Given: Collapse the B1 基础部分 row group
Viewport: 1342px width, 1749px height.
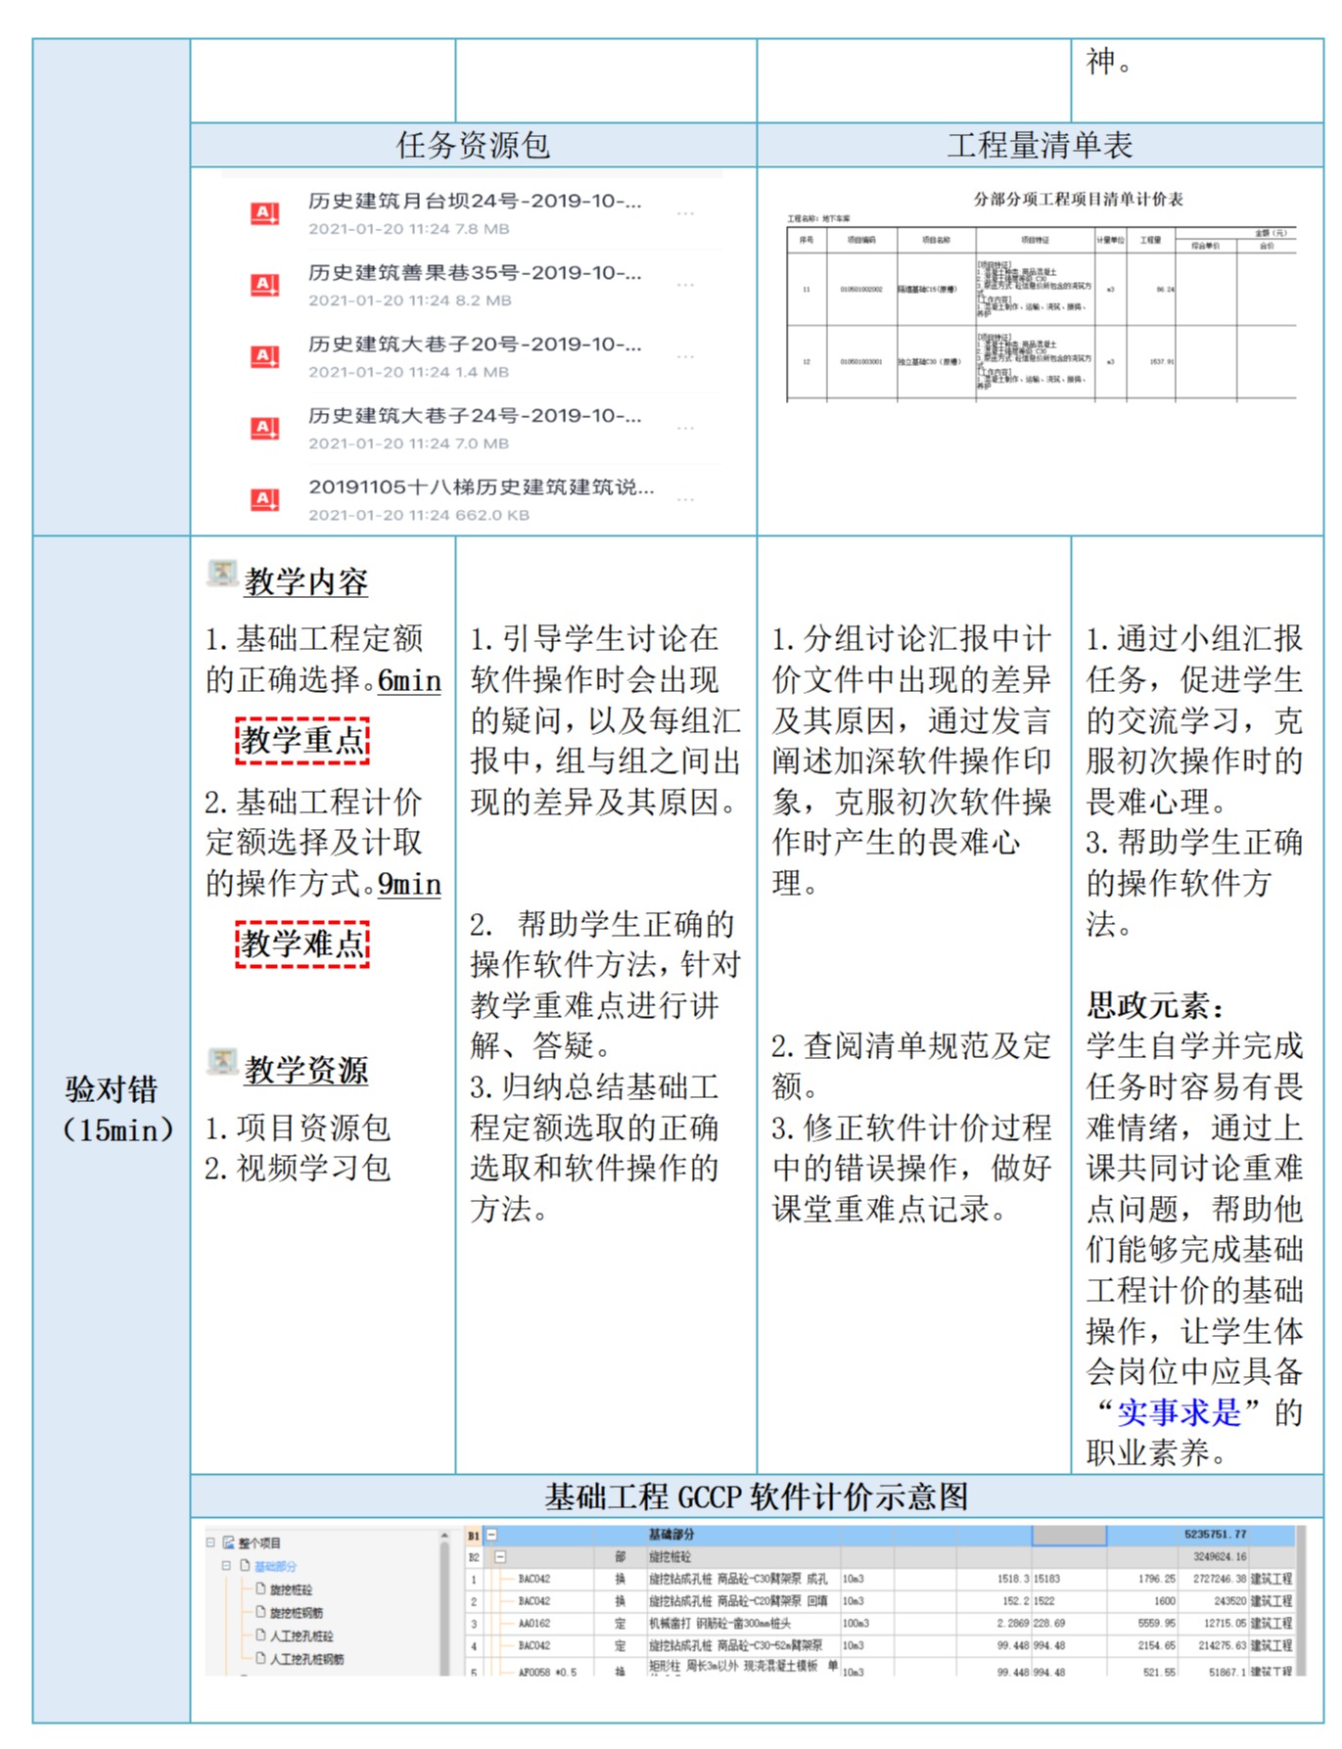Looking at the screenshot, I should click(492, 1535).
